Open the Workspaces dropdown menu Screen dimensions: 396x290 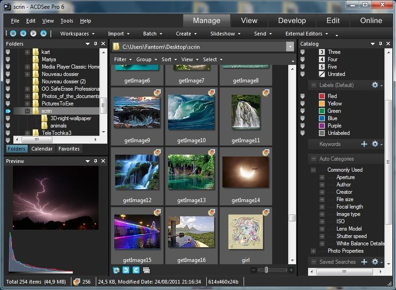coord(77,34)
